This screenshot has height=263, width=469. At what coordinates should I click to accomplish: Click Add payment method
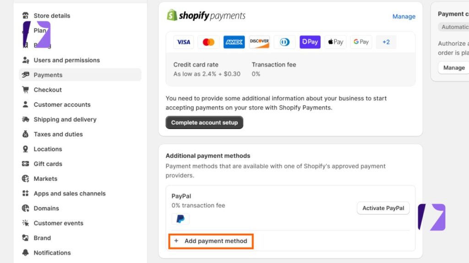211,241
